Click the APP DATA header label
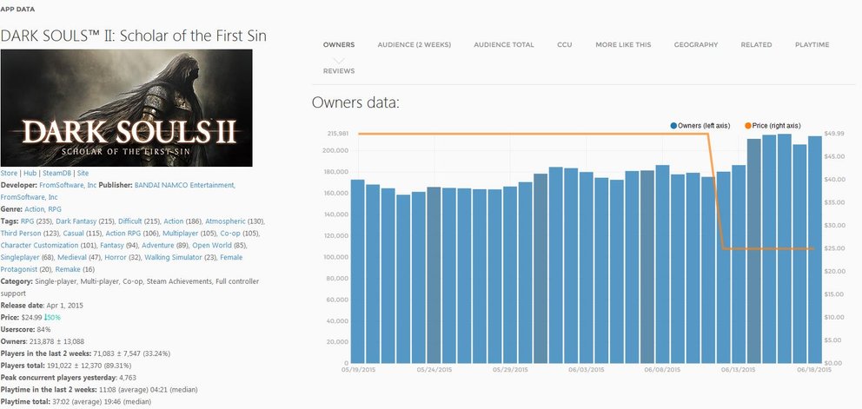This screenshot has height=409, width=862. click(x=17, y=10)
